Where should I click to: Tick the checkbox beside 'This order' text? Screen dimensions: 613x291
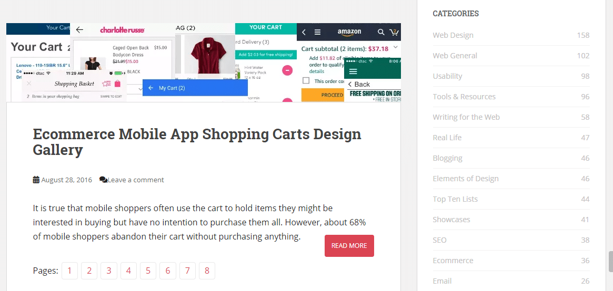tap(306, 81)
